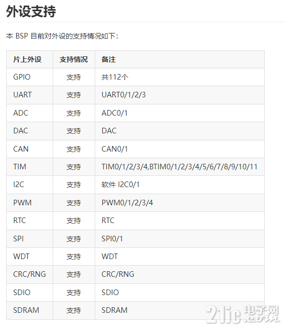Click the SDIO peripheral name cell
The height and width of the screenshot is (327, 284).
[x=29, y=293]
